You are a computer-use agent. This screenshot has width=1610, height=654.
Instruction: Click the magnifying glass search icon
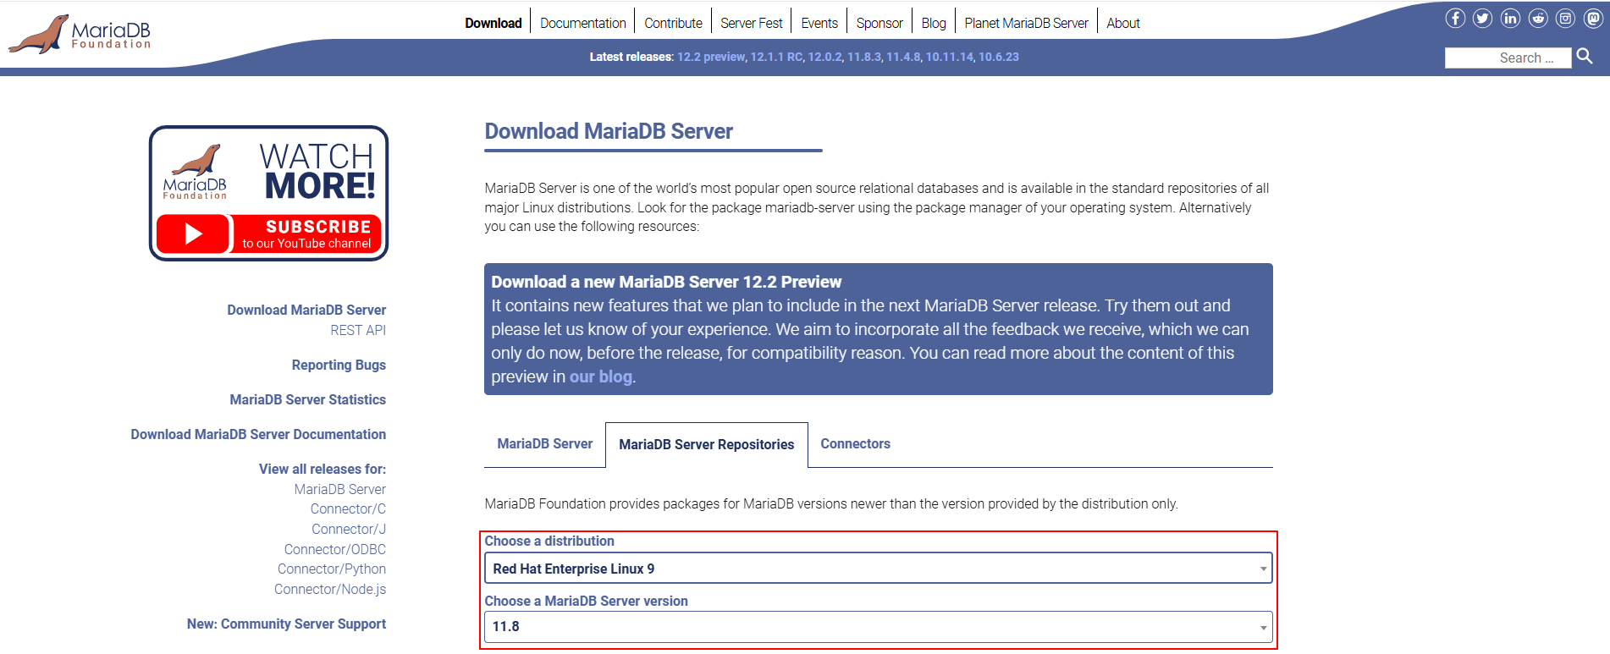1585,57
